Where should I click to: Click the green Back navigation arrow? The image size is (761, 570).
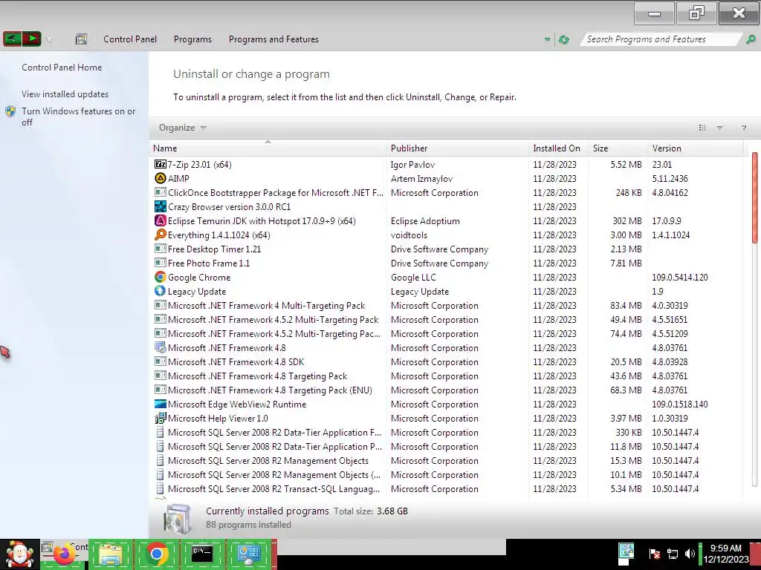pyautogui.click(x=12, y=39)
